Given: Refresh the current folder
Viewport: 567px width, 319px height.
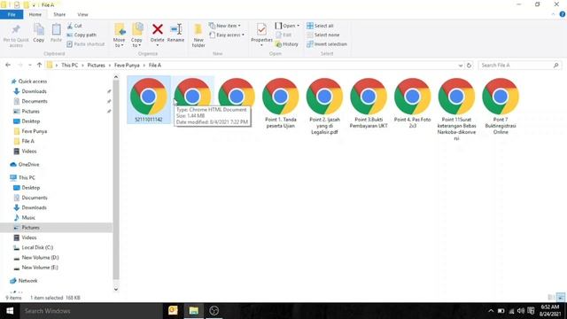Looking at the screenshot, I should [x=469, y=66].
